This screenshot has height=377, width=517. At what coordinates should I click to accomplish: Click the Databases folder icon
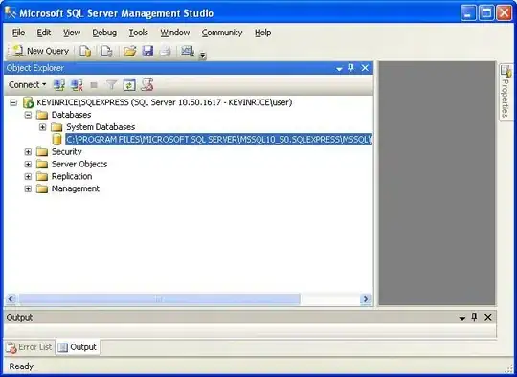pyautogui.click(x=42, y=115)
